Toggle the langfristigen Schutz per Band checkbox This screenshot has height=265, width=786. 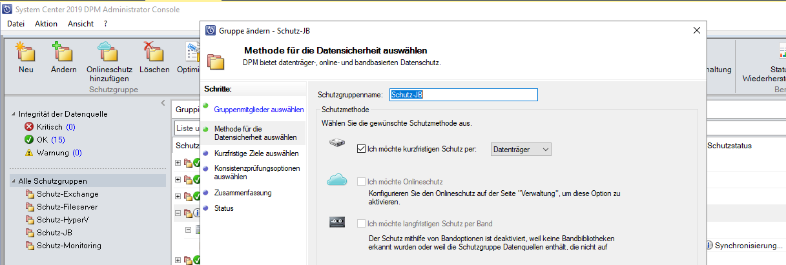(x=361, y=224)
